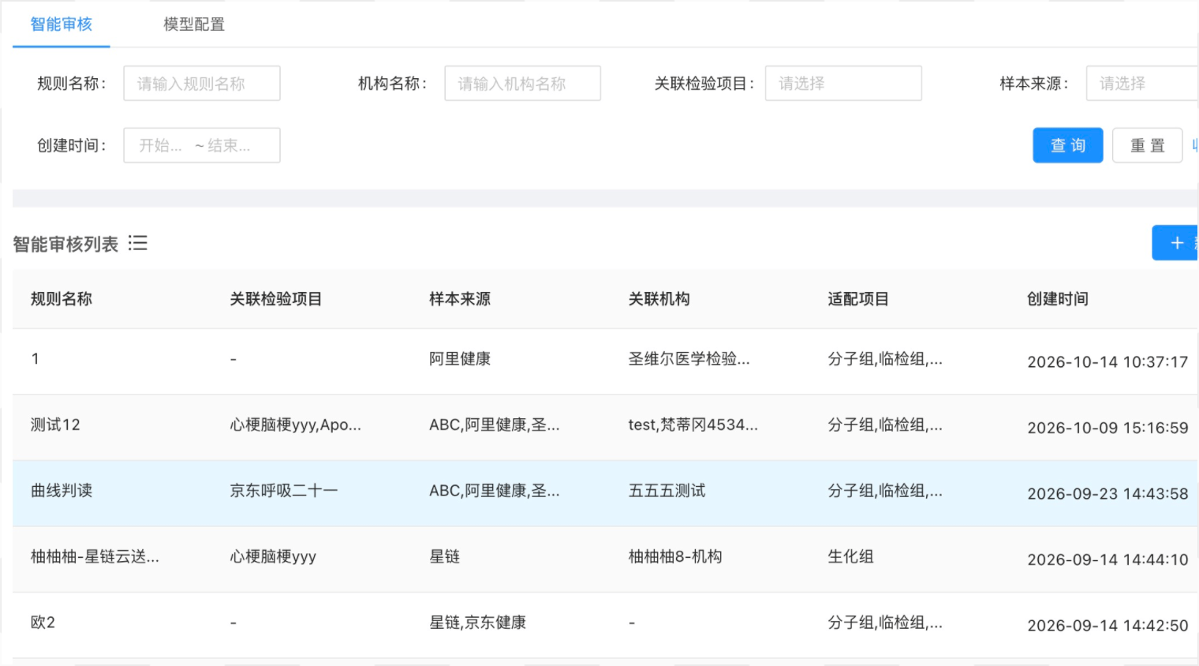Click timestamp 2026-10-09 15:16:59
Image resolution: width=1199 pixels, height=666 pixels.
click(x=1107, y=428)
